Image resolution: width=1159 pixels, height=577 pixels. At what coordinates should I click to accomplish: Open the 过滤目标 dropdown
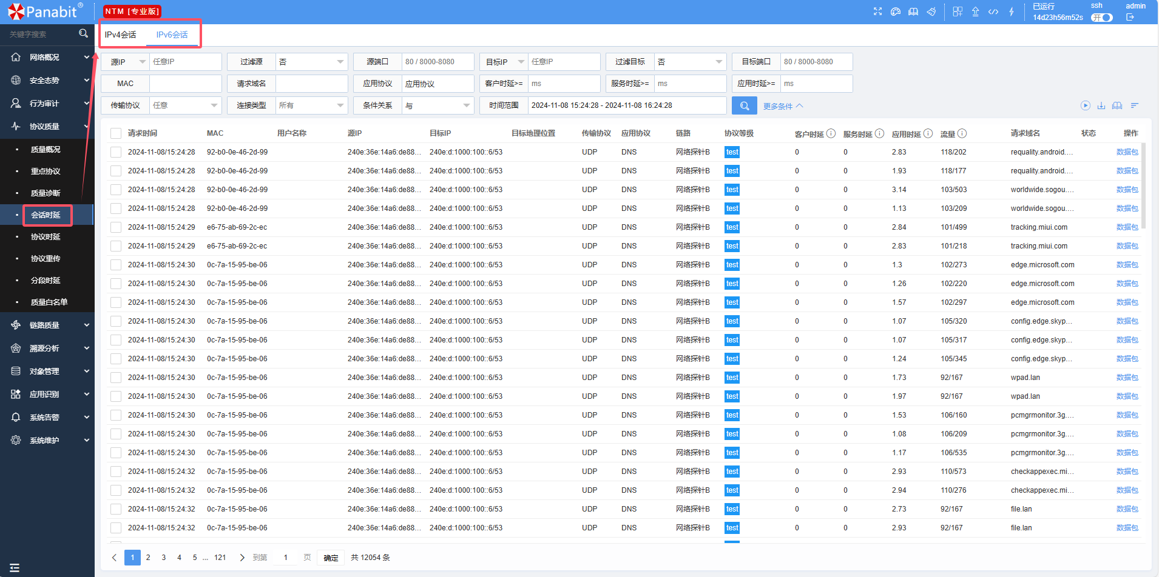(x=690, y=62)
